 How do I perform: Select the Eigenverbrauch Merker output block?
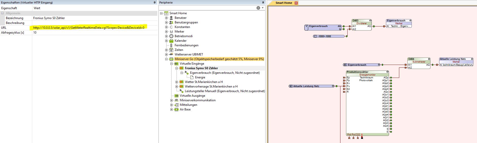point(399,23)
